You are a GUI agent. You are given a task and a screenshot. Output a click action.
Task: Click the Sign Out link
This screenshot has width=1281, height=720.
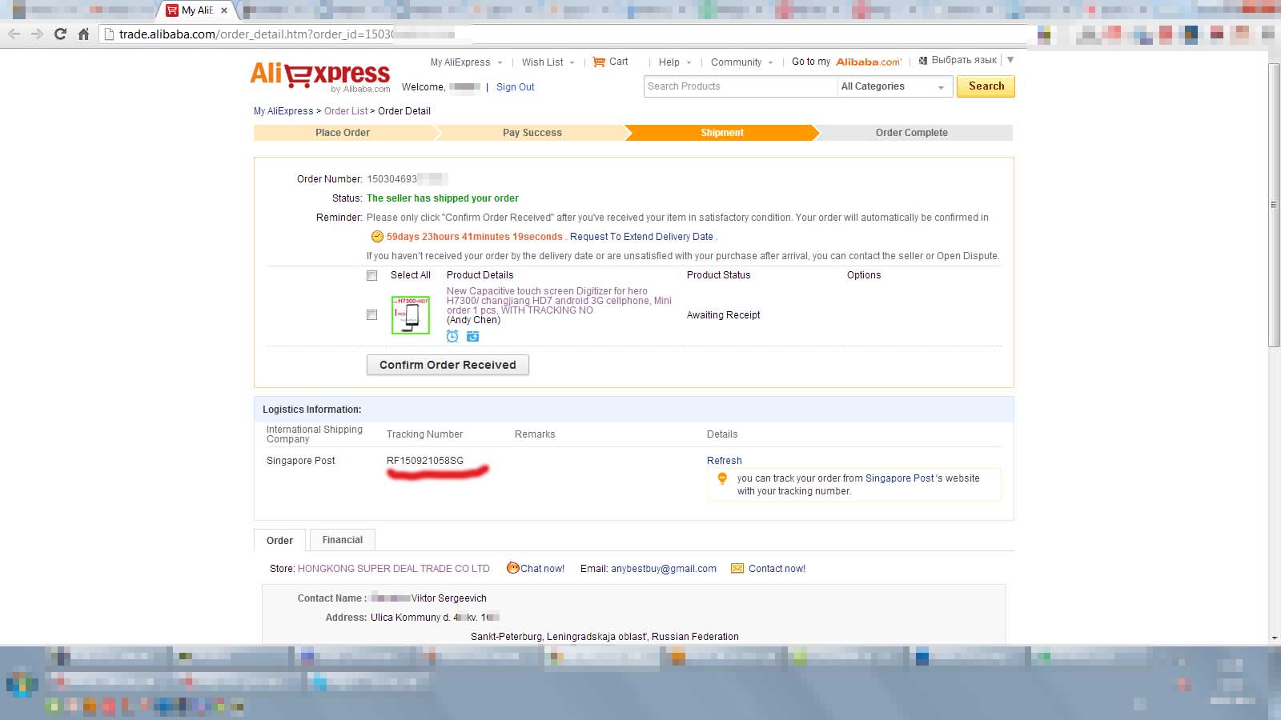click(x=515, y=87)
